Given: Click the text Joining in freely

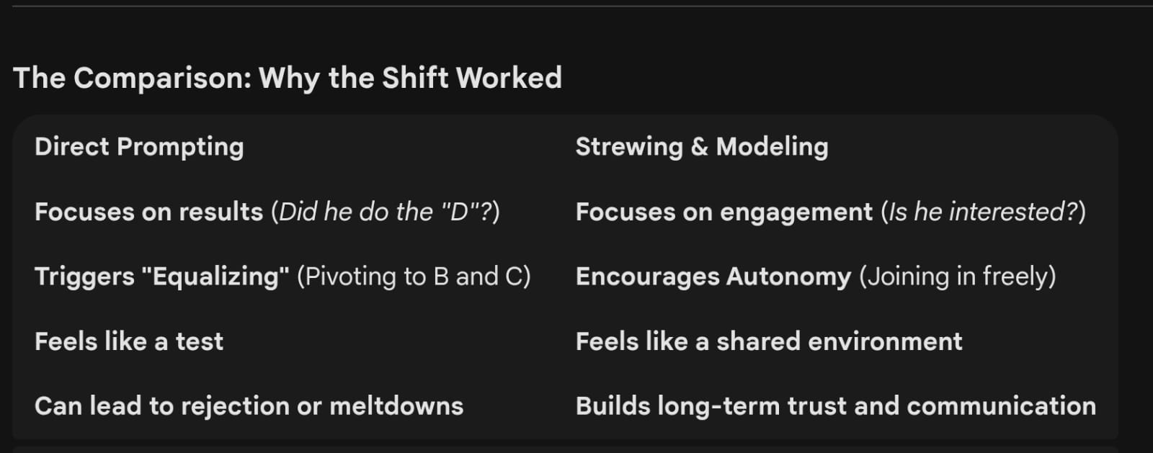Looking at the screenshot, I should pos(957,277).
